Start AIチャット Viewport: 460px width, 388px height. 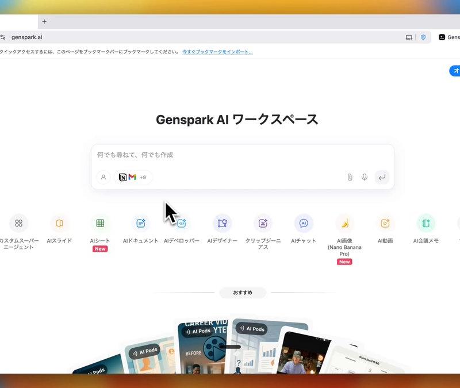click(304, 223)
